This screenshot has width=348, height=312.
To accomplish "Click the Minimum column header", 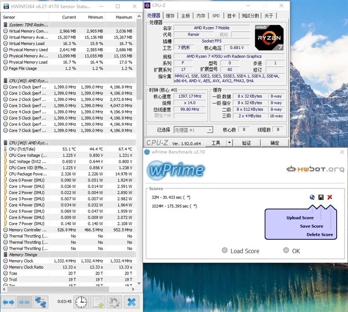I will coord(92,17).
